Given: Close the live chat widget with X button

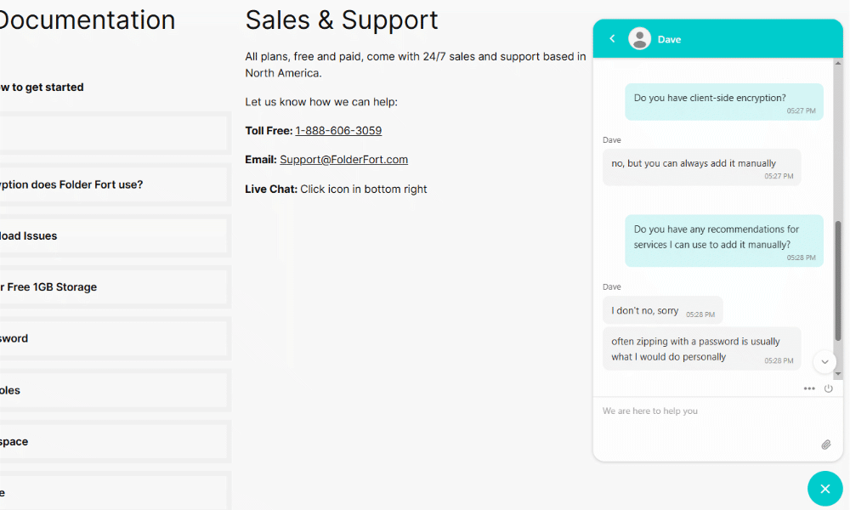Looking at the screenshot, I should 825,489.
